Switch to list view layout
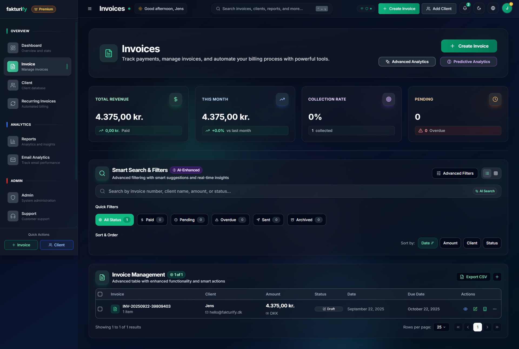519x349 pixels. coord(487,173)
